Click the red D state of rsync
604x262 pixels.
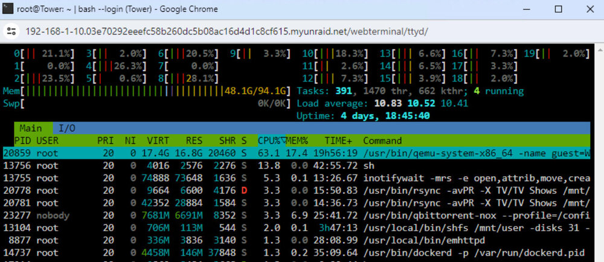pos(244,190)
